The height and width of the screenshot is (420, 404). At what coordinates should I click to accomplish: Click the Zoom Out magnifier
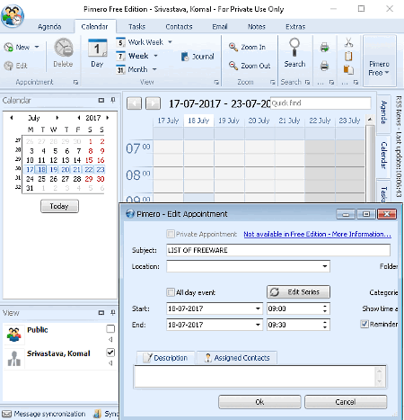point(233,66)
